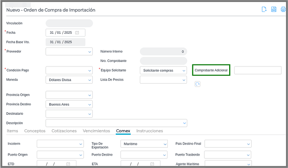Open the Moneda dropdown showing Dolares Divisa

(x=90, y=80)
